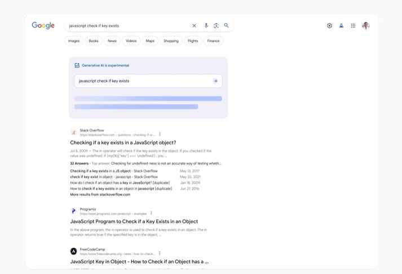The width and height of the screenshot is (402, 274).
Task: Open Google Lens image search icon
Action: point(216,25)
